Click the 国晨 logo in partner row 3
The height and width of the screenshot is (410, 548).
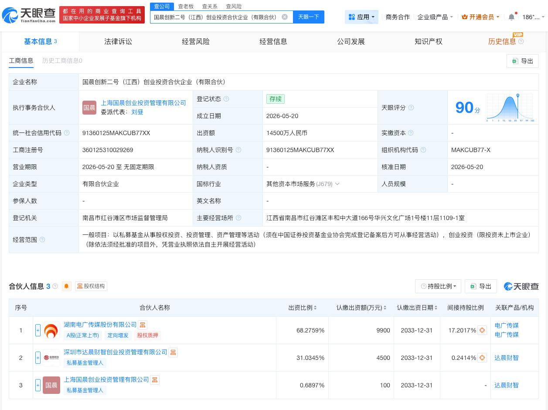[51, 385]
